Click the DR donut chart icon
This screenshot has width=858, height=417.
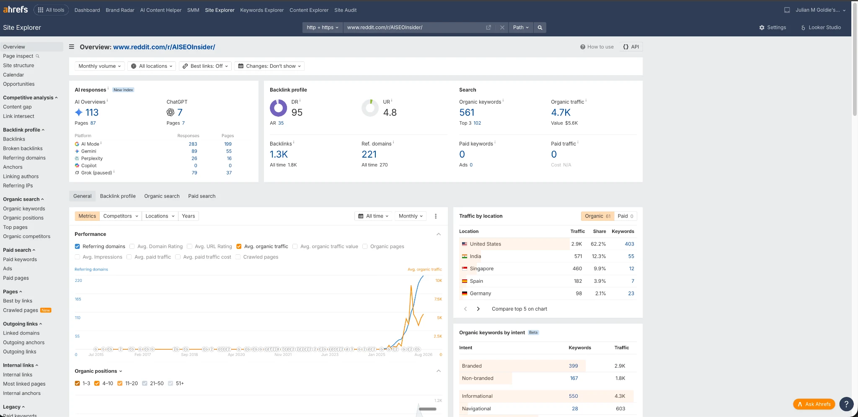pos(278,108)
